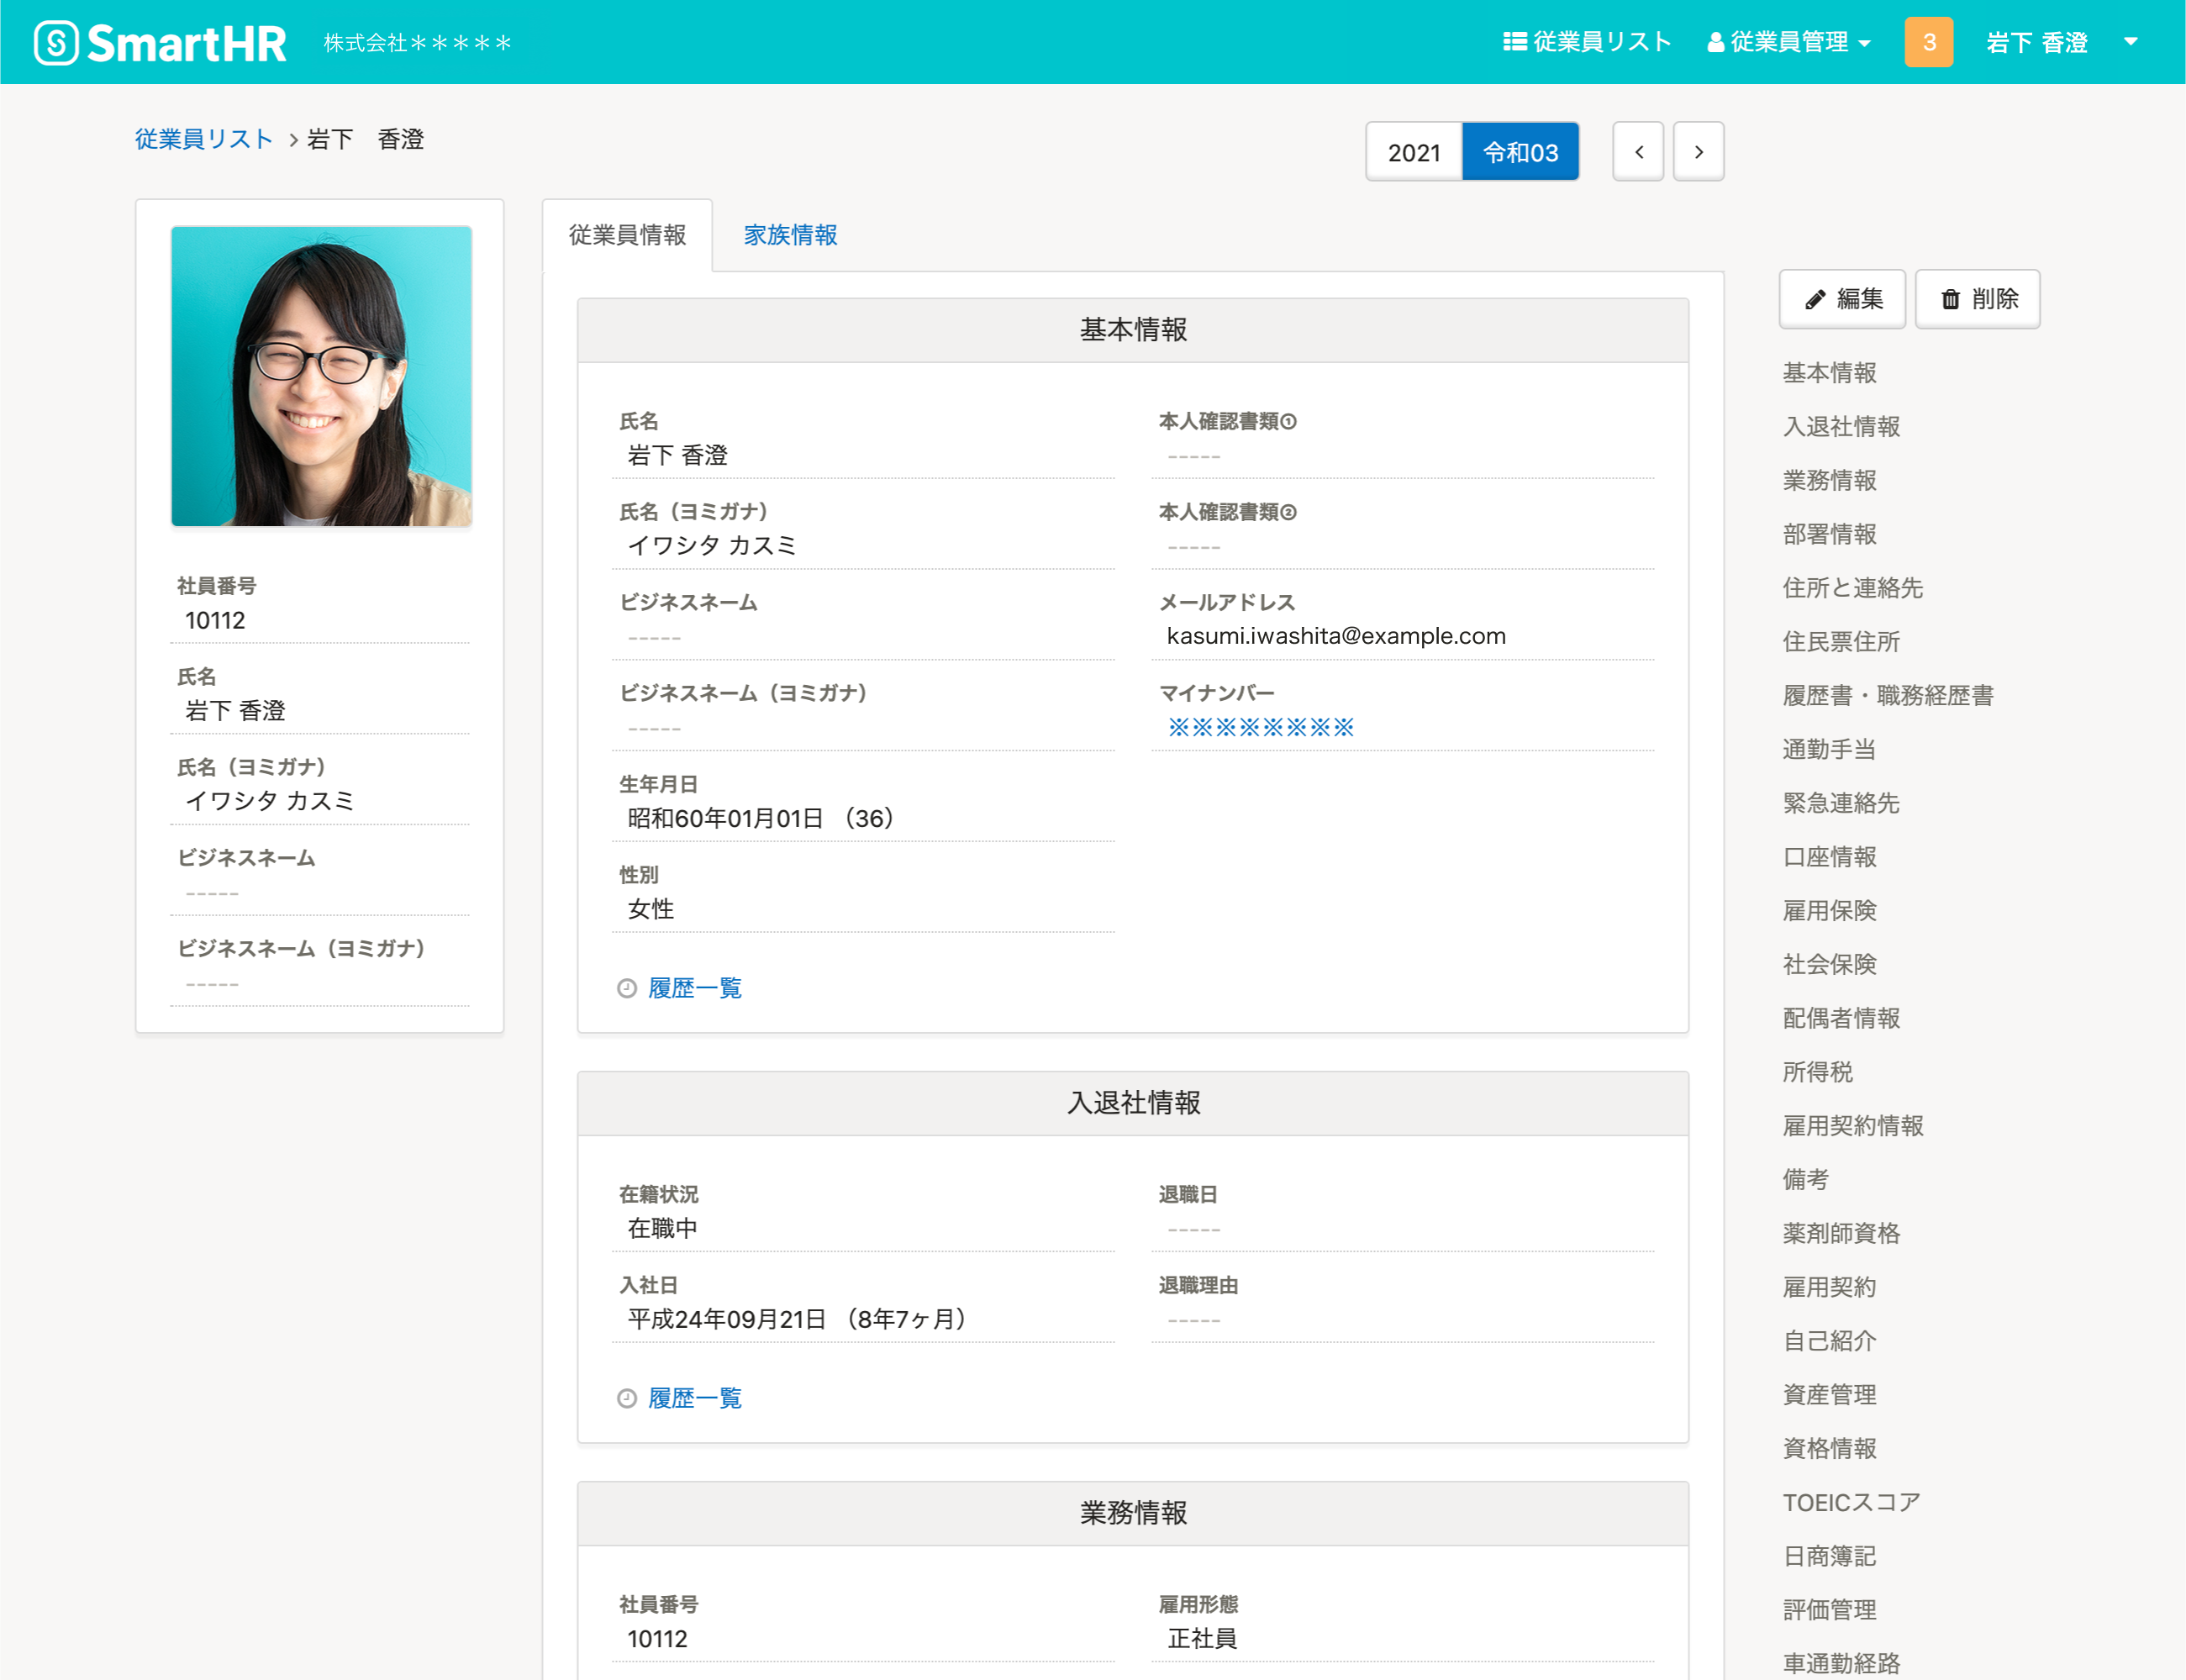Click the pencil icon on the 編集 button

pyautogui.click(x=1815, y=298)
